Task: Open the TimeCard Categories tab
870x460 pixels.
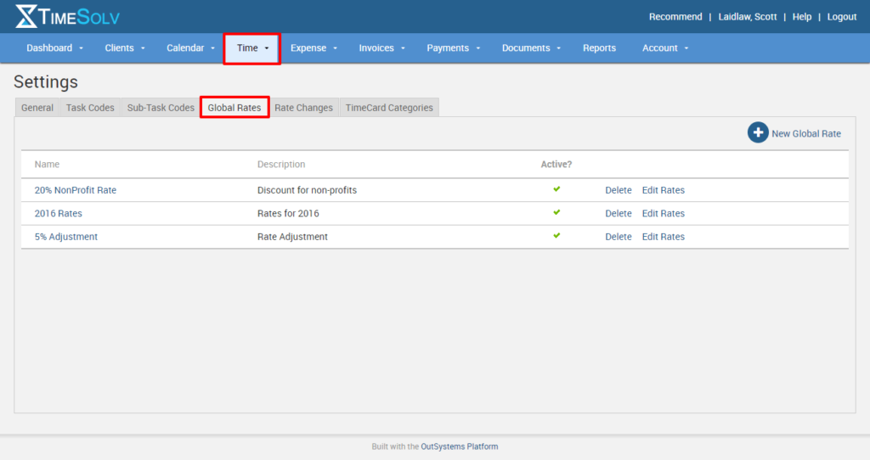Action: click(x=389, y=108)
